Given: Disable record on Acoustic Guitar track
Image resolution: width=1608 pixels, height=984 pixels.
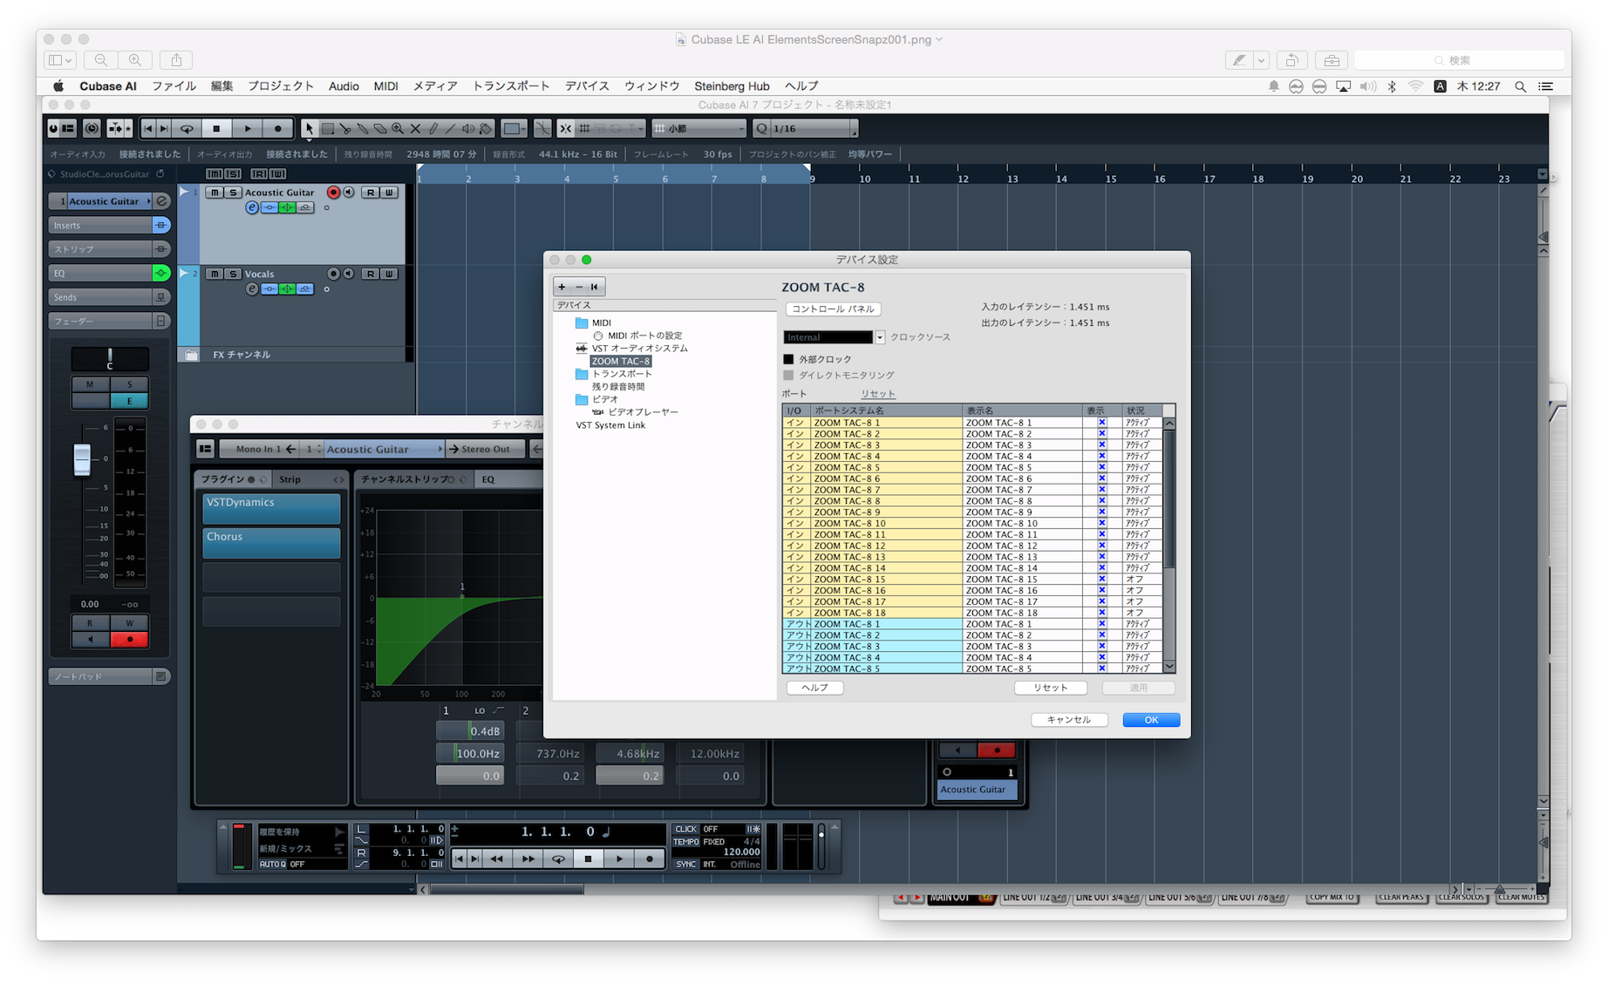Looking at the screenshot, I should click(333, 193).
